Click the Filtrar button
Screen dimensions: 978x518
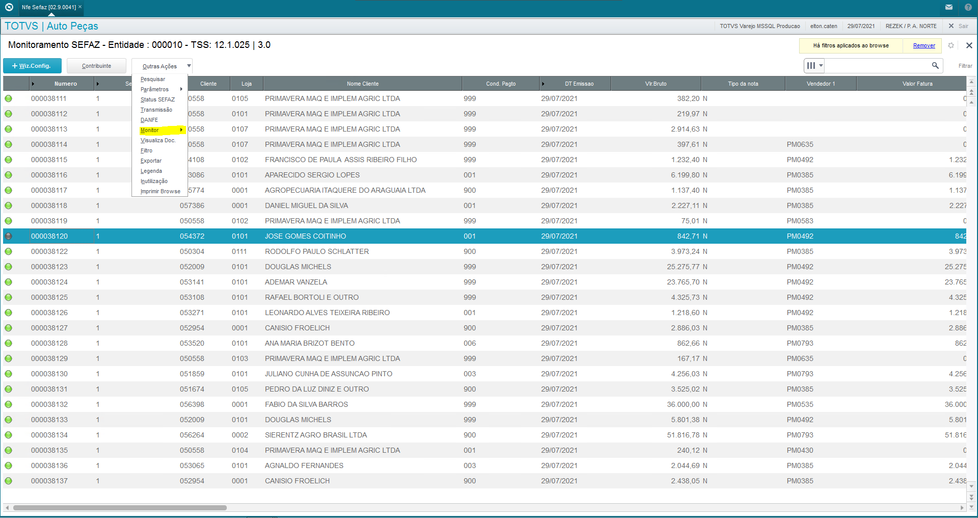[965, 66]
